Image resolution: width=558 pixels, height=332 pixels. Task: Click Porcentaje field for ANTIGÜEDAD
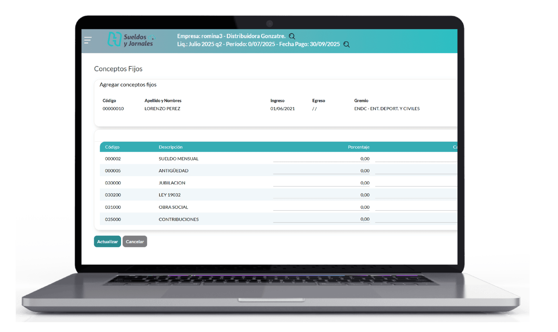coord(321,171)
